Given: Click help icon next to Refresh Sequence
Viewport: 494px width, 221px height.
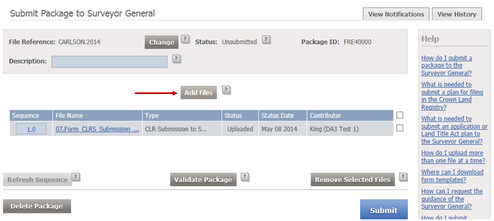Looking at the screenshot, I should (76, 178).
